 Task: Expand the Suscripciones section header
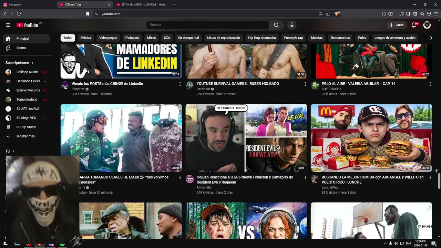20,63
